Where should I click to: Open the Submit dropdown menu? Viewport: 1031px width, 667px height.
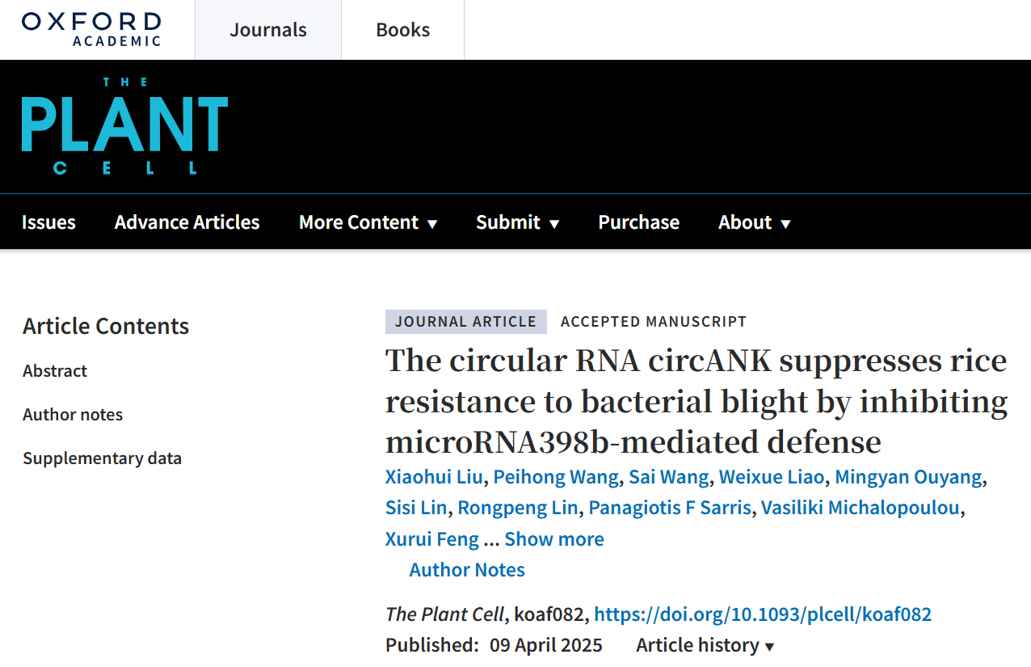click(517, 222)
